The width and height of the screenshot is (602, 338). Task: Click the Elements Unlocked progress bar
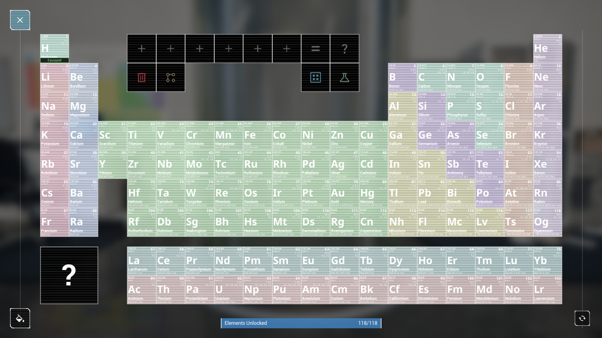301,323
